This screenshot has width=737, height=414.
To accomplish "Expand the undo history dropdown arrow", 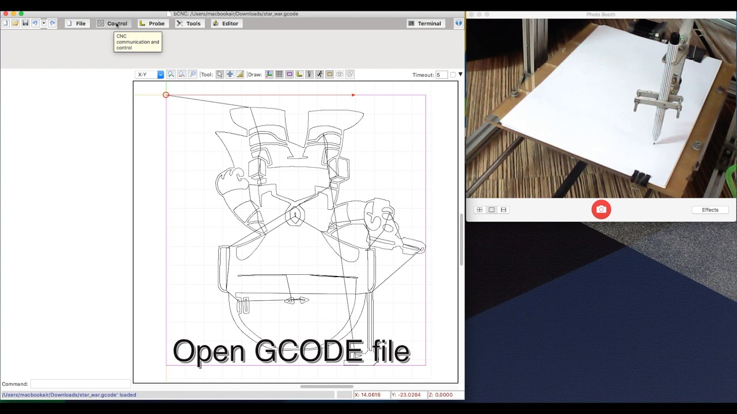I will tap(43, 23).
